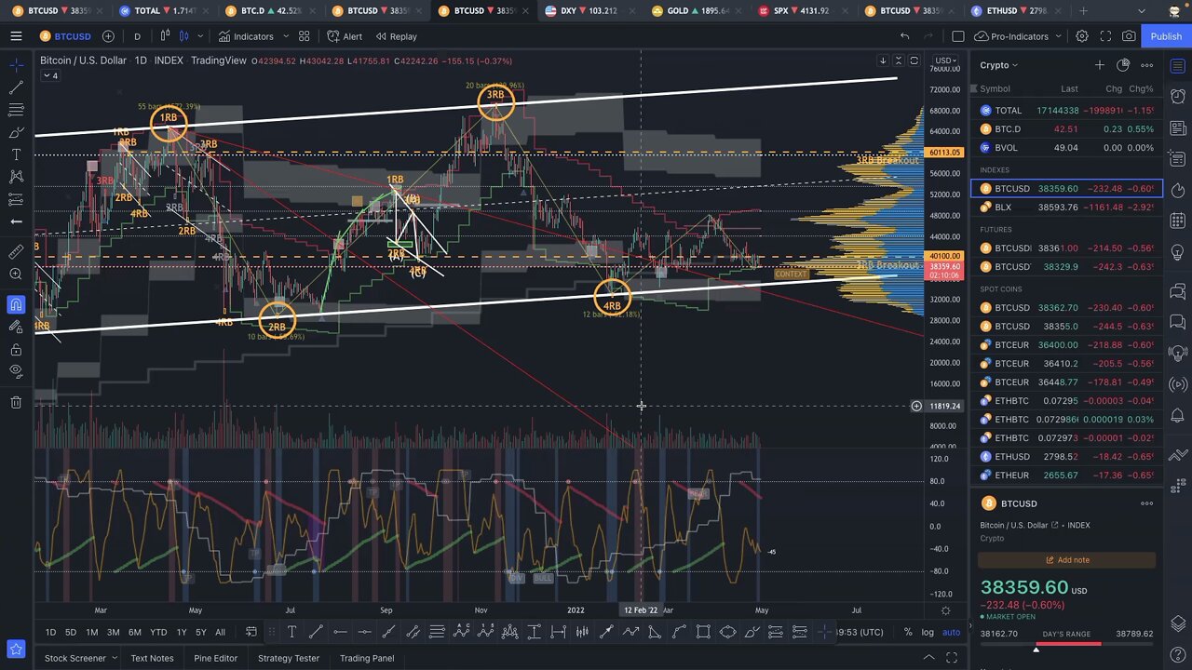Switch to the DXY browser tab

point(588,11)
